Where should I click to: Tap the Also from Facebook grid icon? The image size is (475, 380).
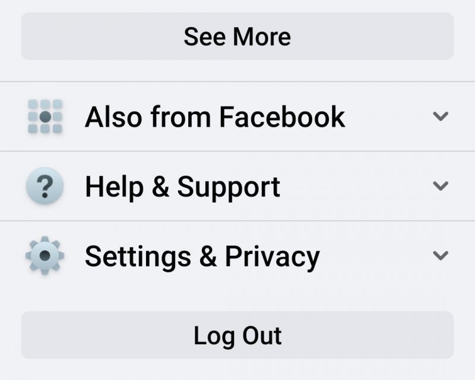pyautogui.click(x=45, y=117)
